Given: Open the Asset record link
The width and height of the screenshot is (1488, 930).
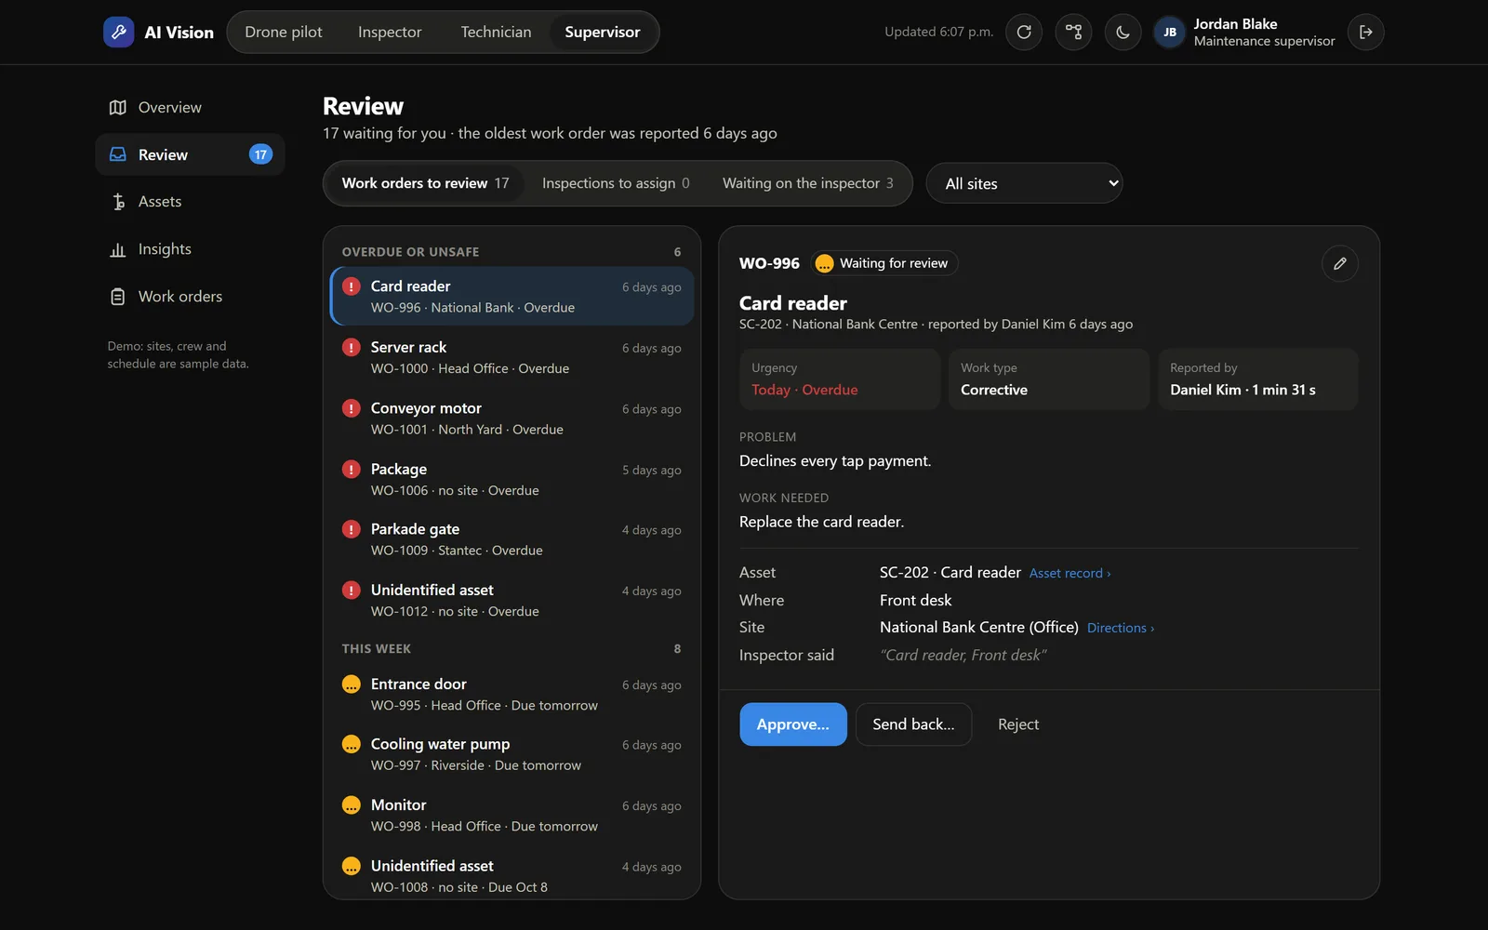Looking at the screenshot, I should (1069, 573).
